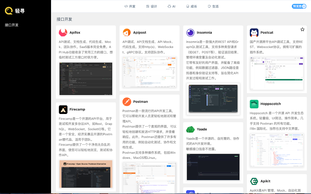Screen dimensions: 311x194
Task: Click the Yaade description text
Action: click(213, 144)
